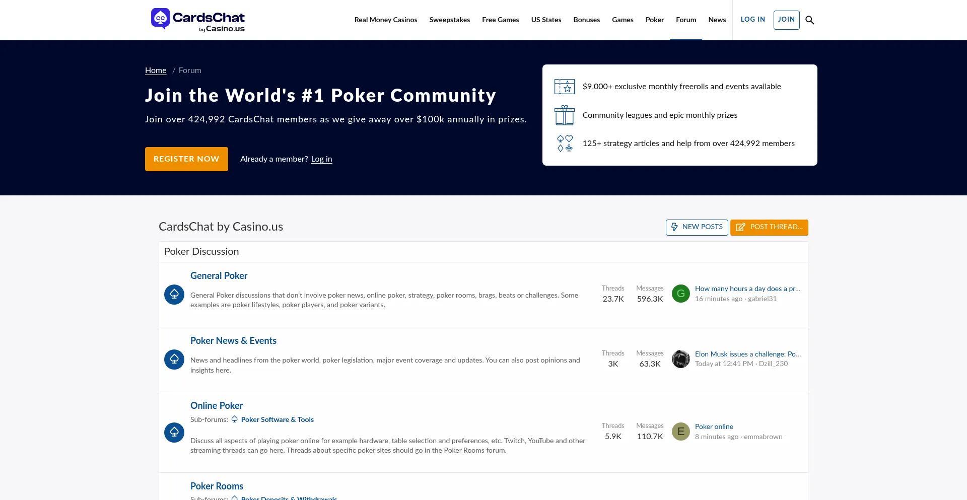Click the Poker News & Events spade icon
The width and height of the screenshot is (967, 500).
point(174,360)
